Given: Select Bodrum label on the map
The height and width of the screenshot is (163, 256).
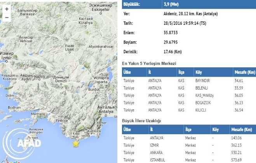Looking at the screenshot, I should point(14,107).
